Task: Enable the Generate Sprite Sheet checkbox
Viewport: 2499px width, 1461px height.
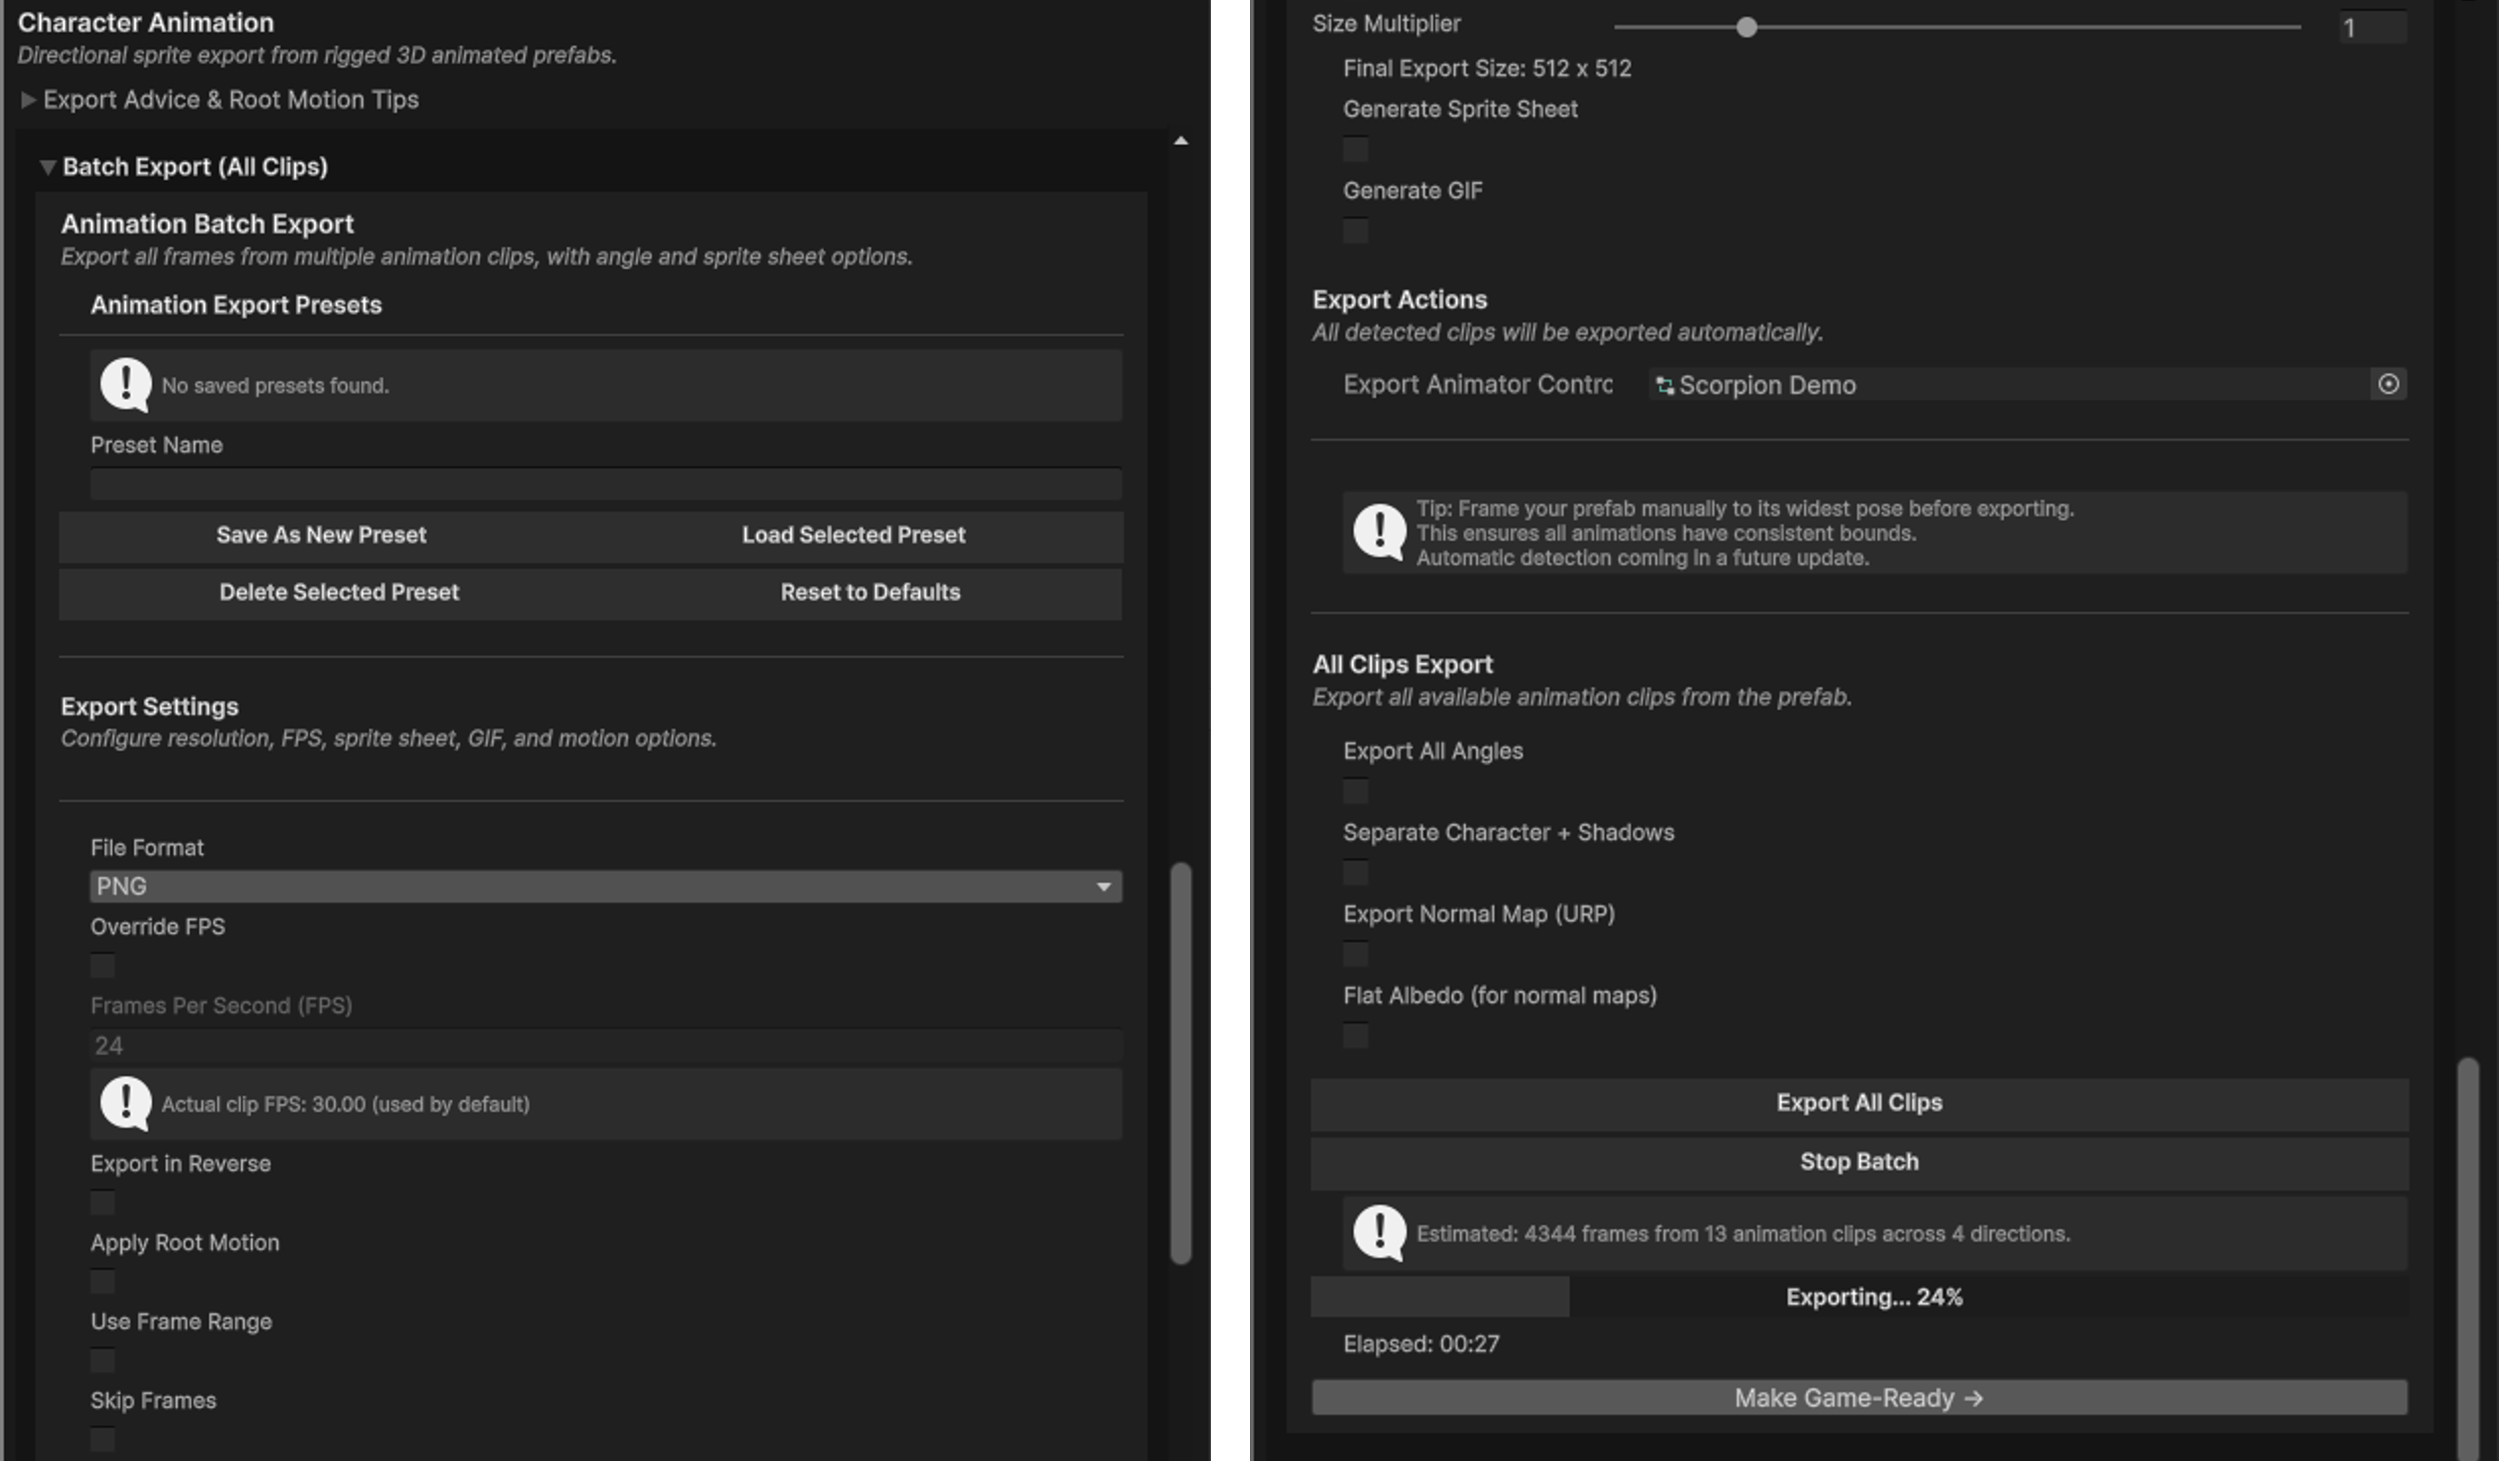Action: click(1356, 149)
